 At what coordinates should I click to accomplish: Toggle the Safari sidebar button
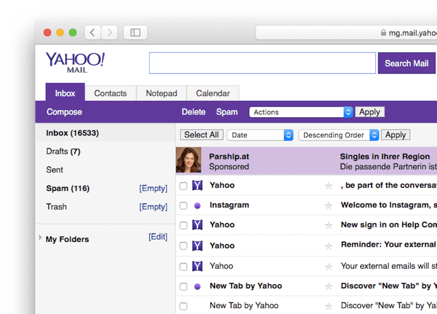tap(135, 32)
